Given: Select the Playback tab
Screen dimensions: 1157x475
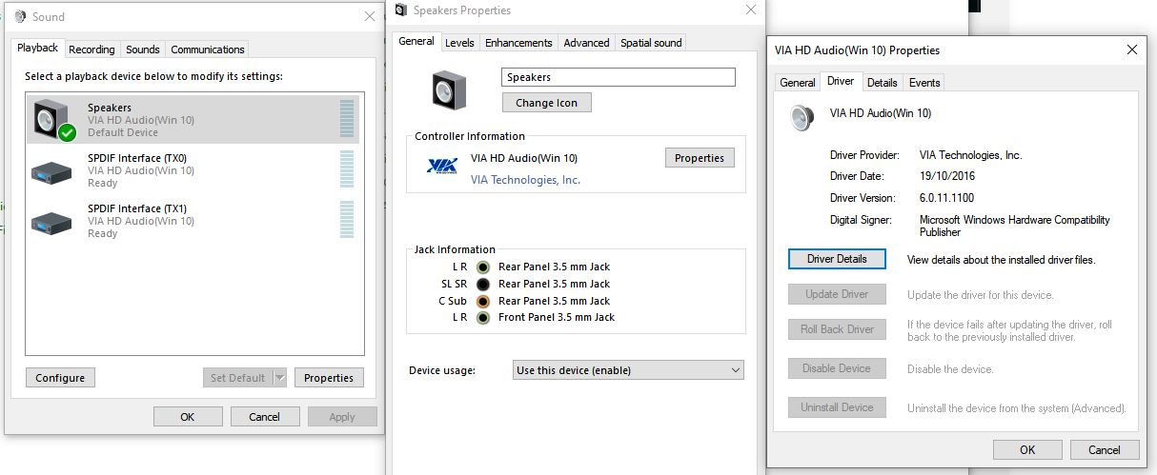Looking at the screenshot, I should [x=38, y=48].
